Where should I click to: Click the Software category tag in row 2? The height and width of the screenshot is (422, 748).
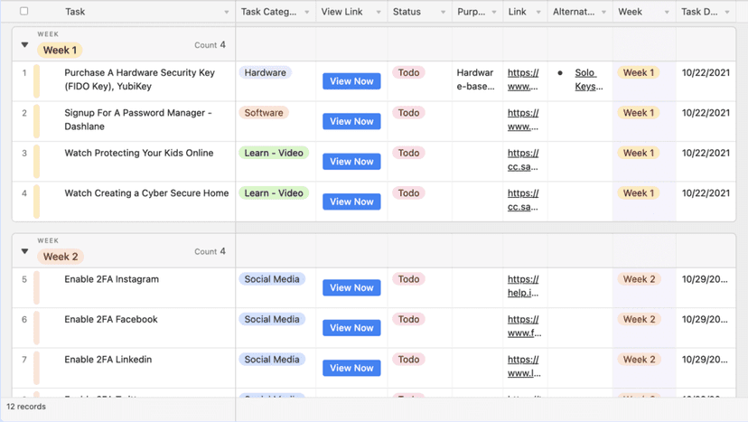(x=264, y=113)
